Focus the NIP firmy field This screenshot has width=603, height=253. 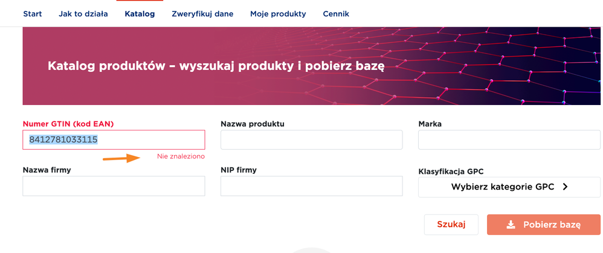click(311, 187)
